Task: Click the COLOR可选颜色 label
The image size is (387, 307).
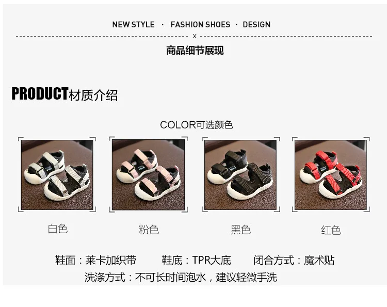Action: (196, 125)
